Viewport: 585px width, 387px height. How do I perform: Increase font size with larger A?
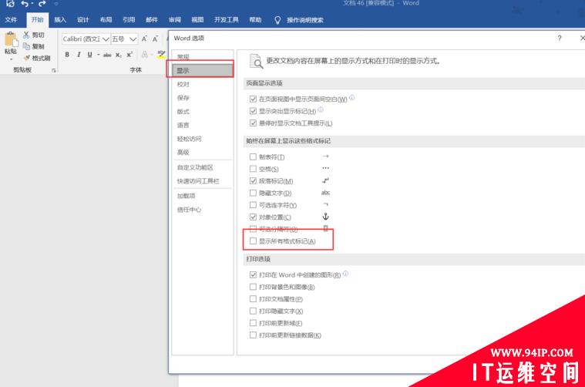point(144,39)
